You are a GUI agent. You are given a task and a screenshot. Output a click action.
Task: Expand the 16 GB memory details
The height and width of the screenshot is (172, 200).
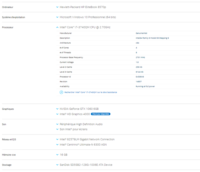coord(57,155)
